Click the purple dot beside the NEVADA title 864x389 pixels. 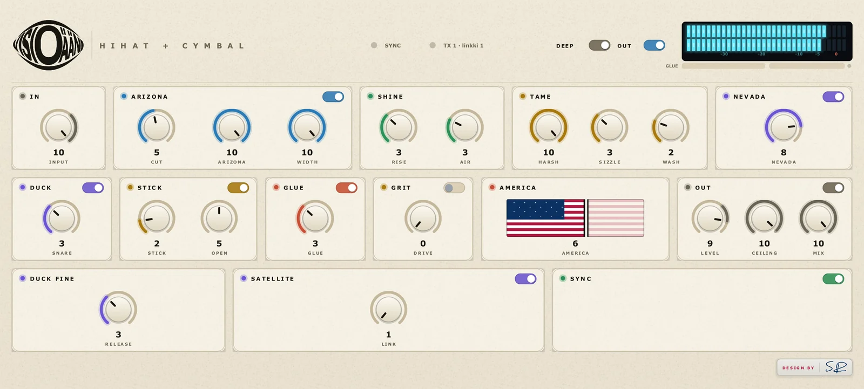pyautogui.click(x=726, y=96)
